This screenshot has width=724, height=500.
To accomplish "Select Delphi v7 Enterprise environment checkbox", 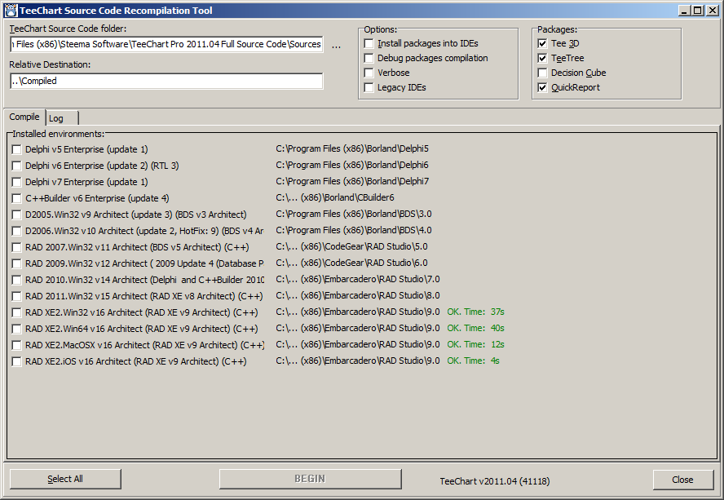I will pyautogui.click(x=16, y=182).
